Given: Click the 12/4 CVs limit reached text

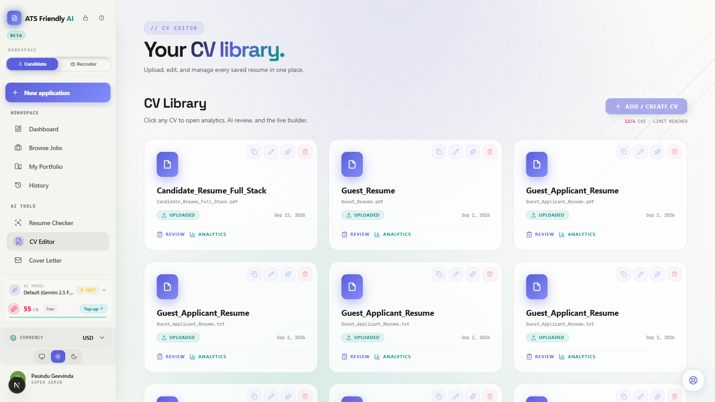Looking at the screenshot, I should [x=656, y=121].
